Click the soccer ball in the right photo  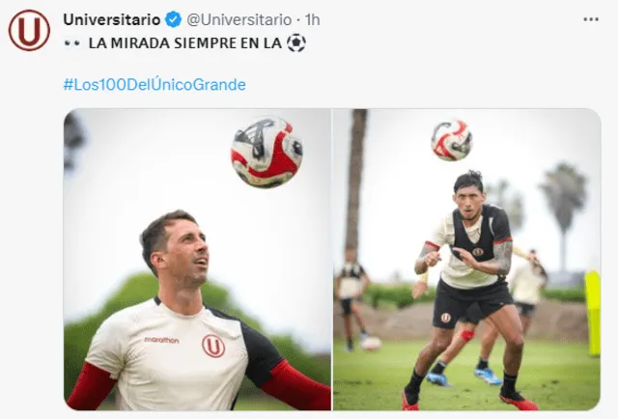452,140
